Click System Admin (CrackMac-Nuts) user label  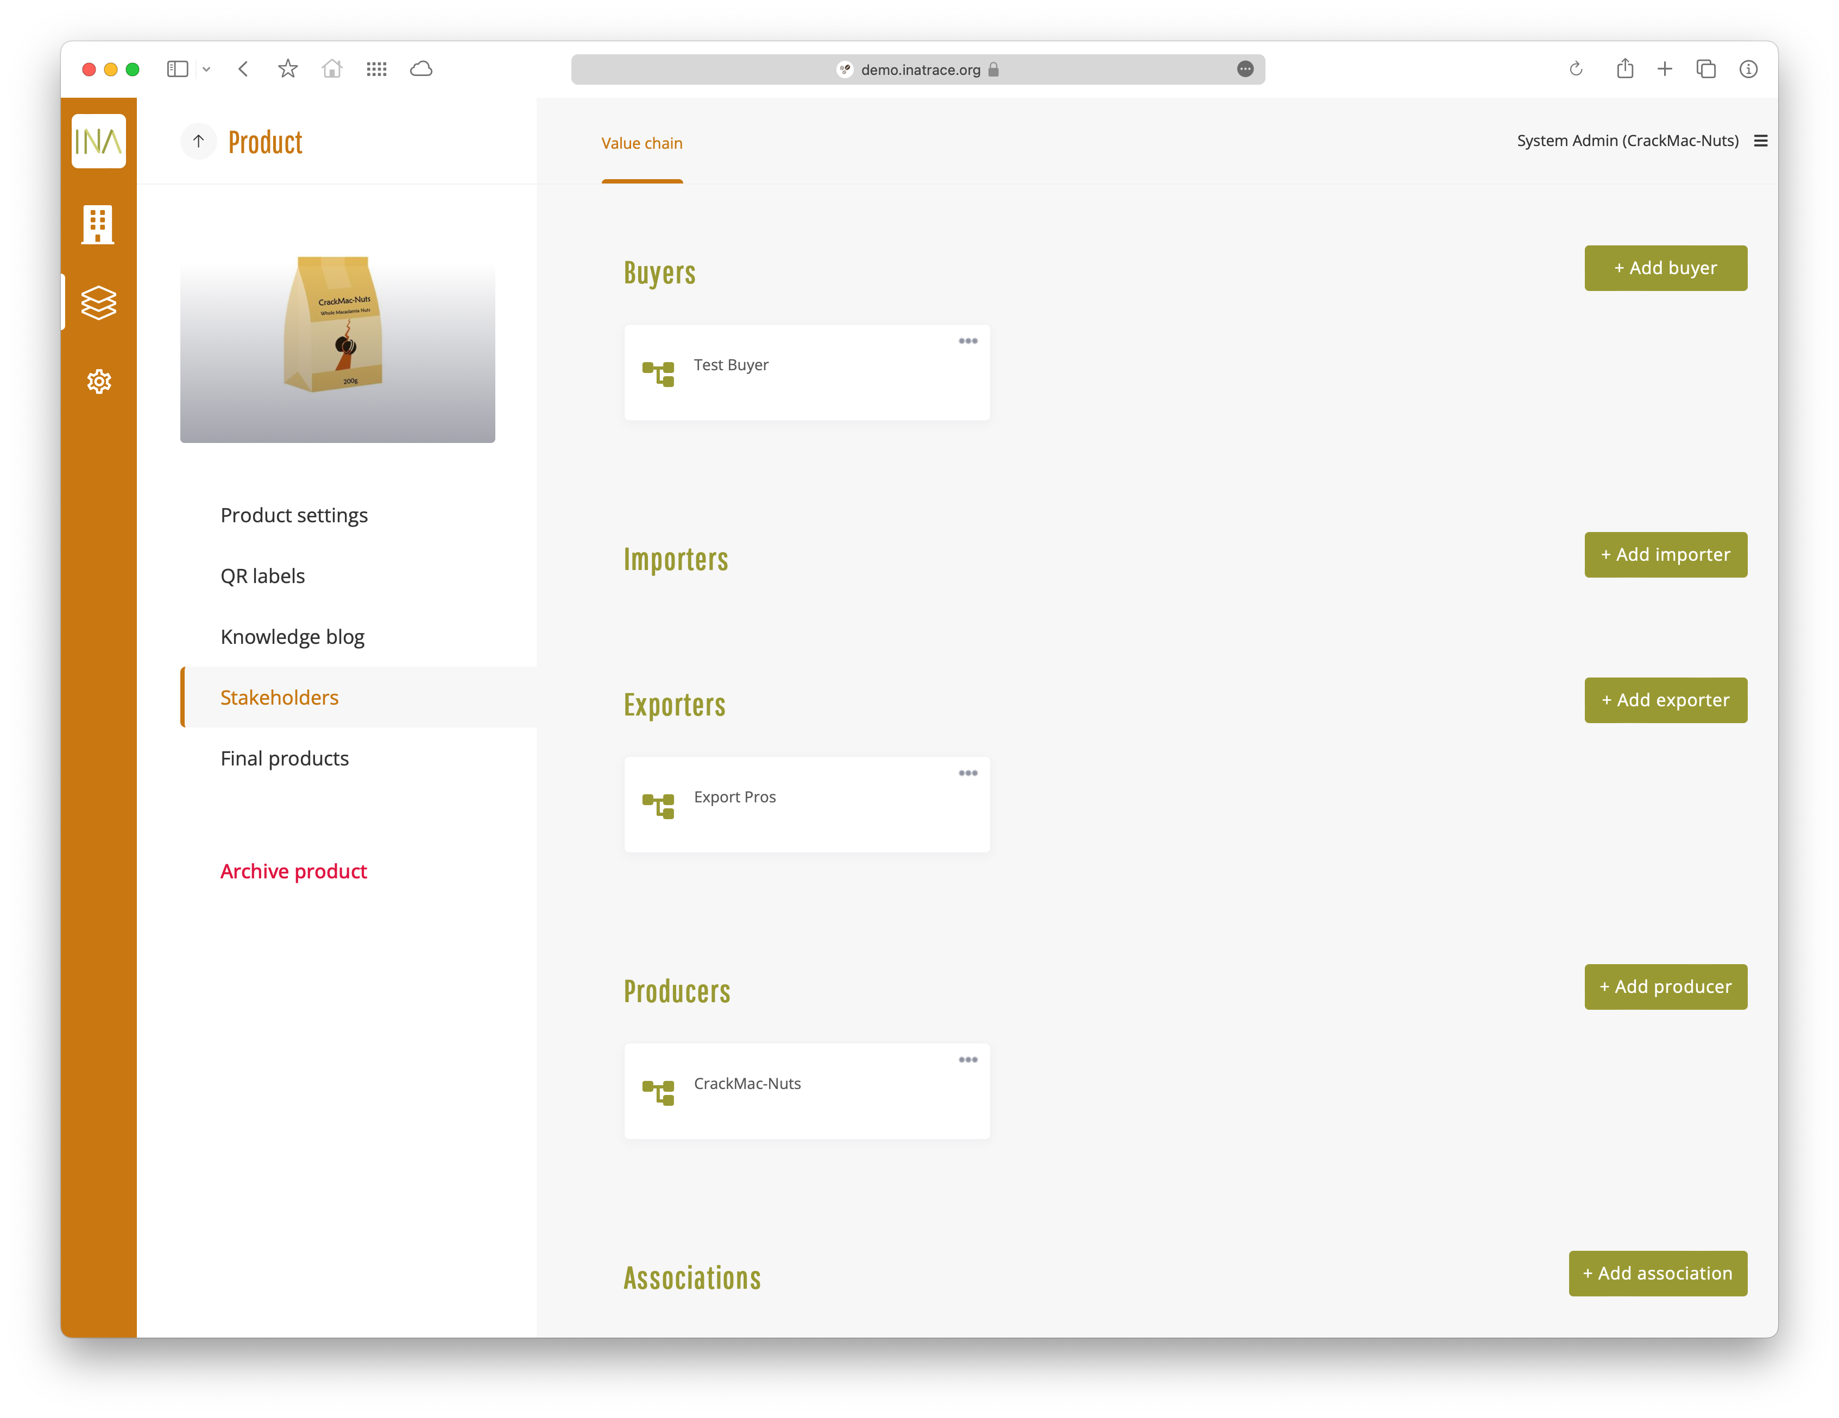click(1627, 141)
